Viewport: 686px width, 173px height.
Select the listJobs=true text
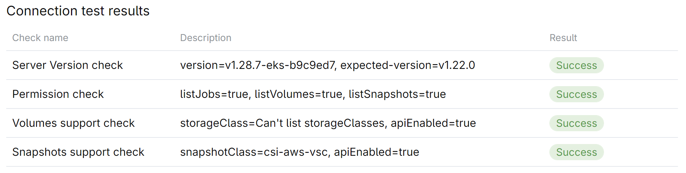point(214,94)
